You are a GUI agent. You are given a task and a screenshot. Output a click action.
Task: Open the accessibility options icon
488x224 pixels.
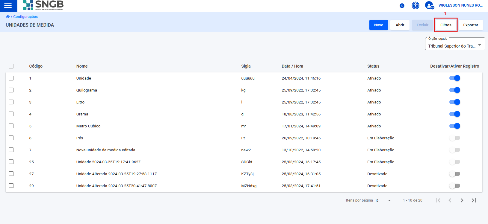416,5
